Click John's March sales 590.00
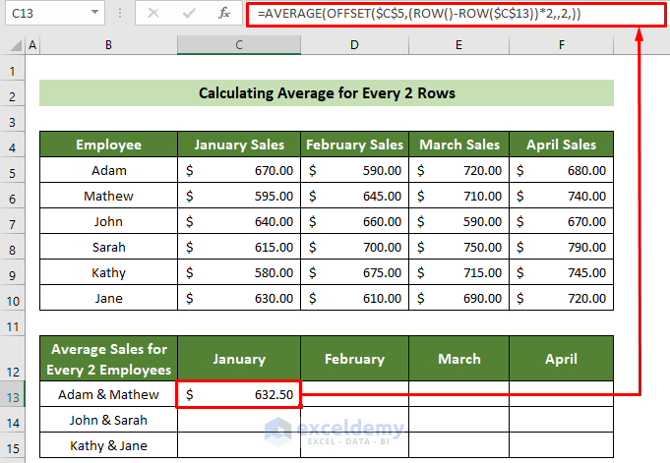Image resolution: width=670 pixels, height=463 pixels. click(458, 221)
